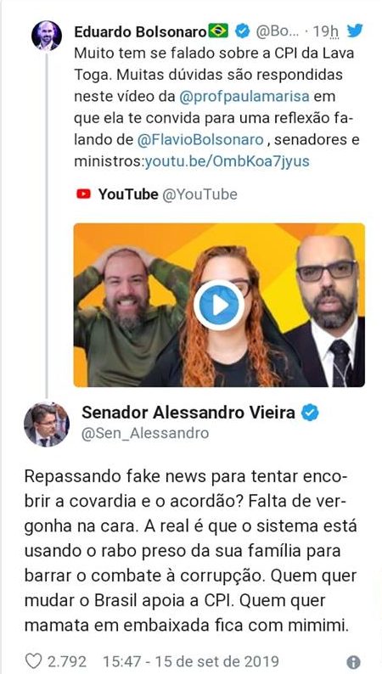Open the @Sen_Alessandro handle
Image resolution: width=382 pixels, height=674 pixels.
[x=145, y=433]
